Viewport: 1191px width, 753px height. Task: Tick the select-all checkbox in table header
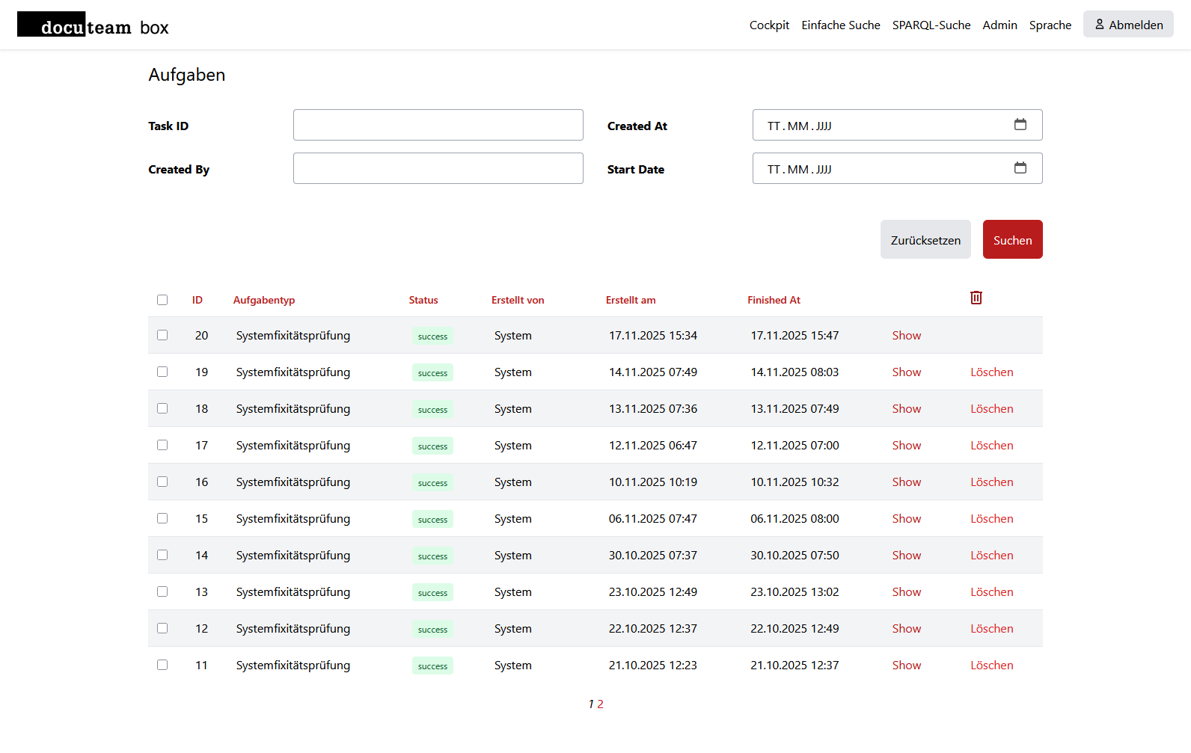point(162,300)
